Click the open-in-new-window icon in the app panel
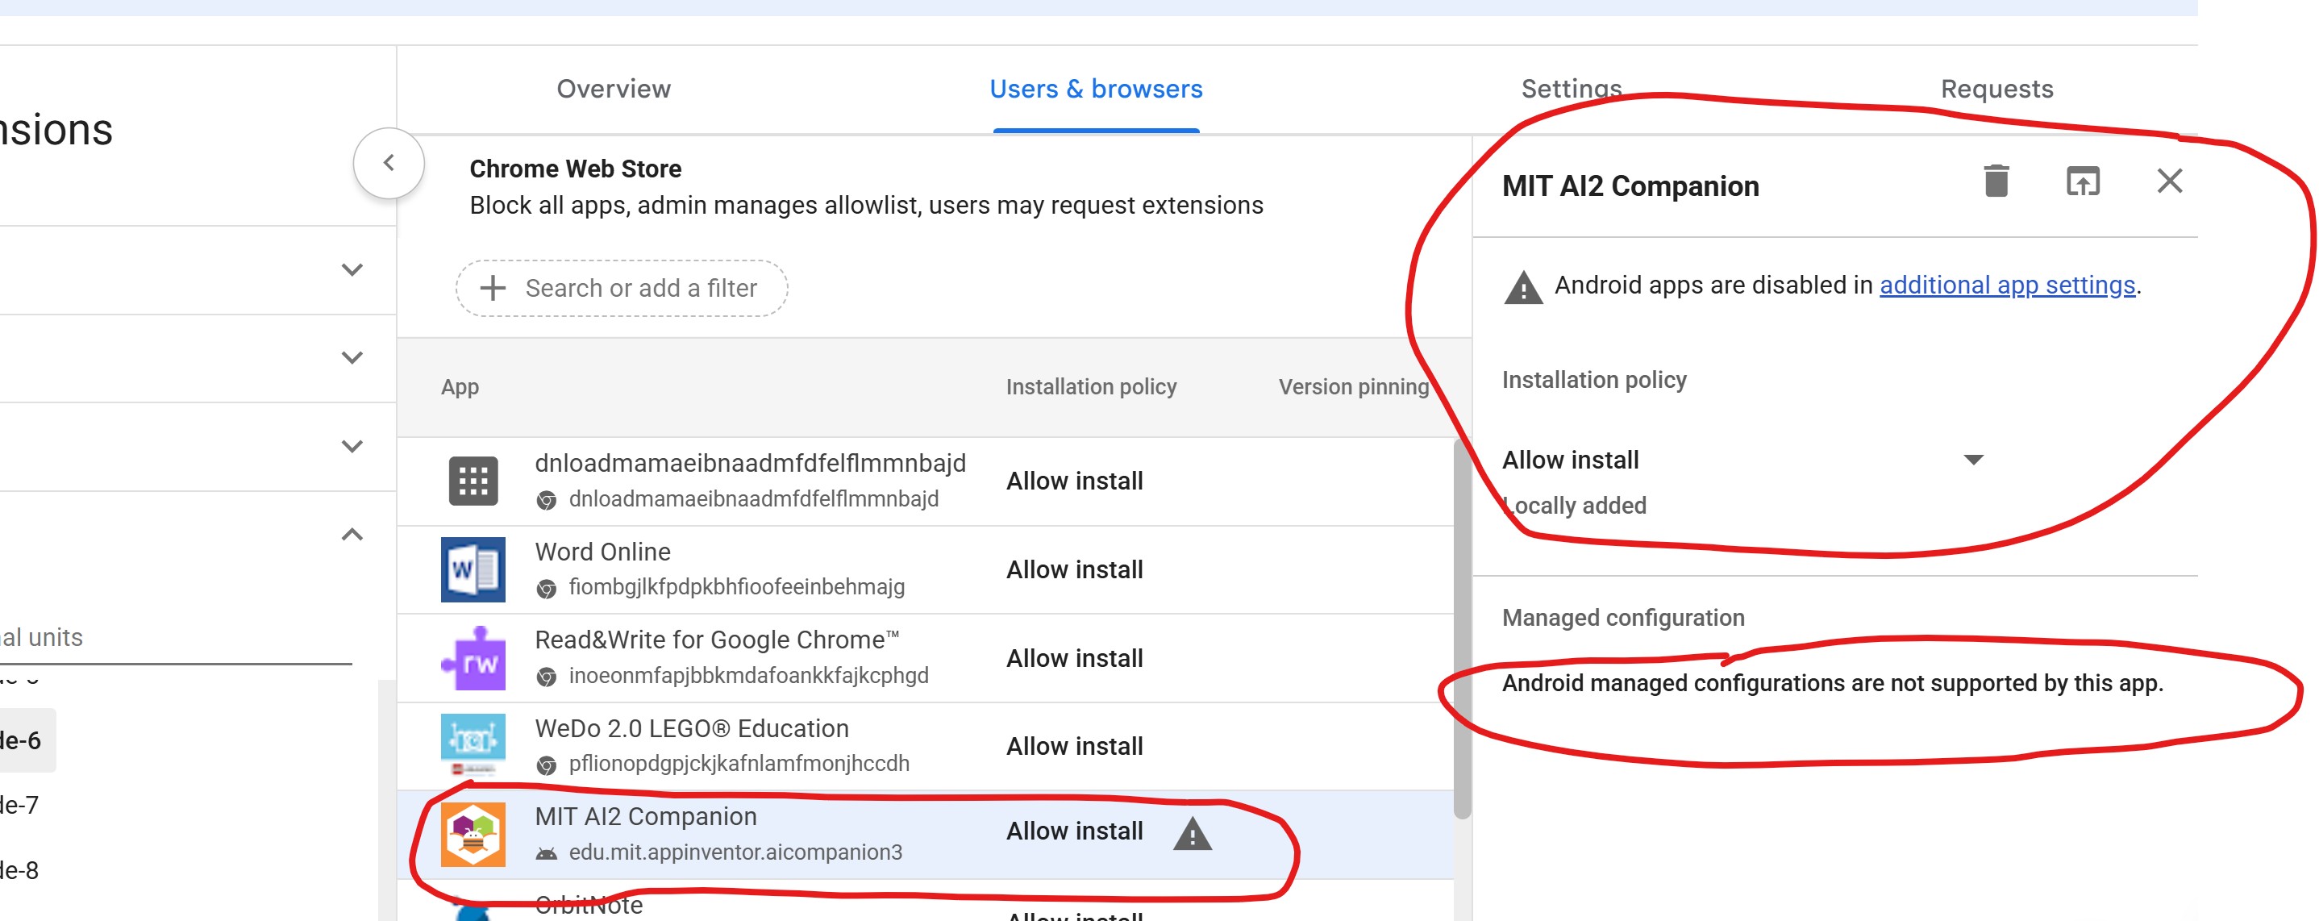Viewport: 2319px width, 921px height. [2081, 181]
